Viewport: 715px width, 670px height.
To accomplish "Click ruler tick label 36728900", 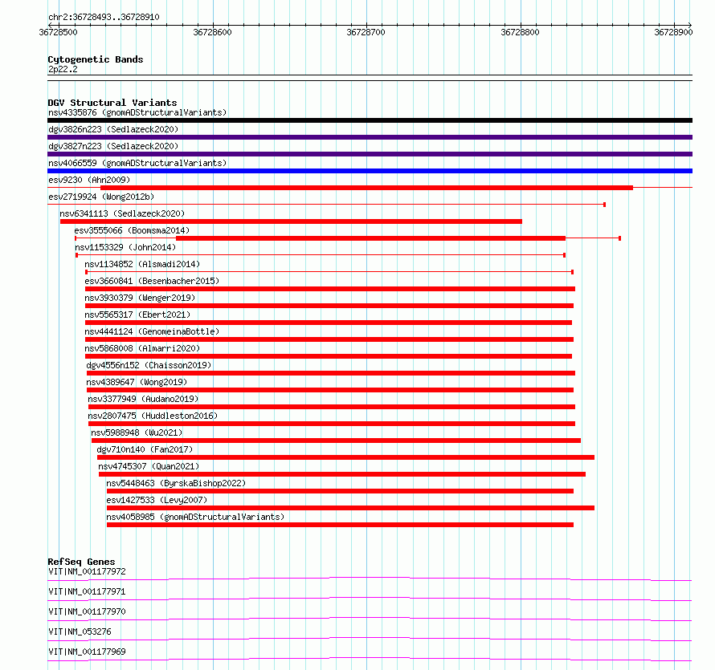I will [x=673, y=32].
